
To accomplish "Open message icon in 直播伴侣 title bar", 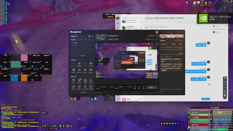I will pyautogui.click(x=163, y=32).
